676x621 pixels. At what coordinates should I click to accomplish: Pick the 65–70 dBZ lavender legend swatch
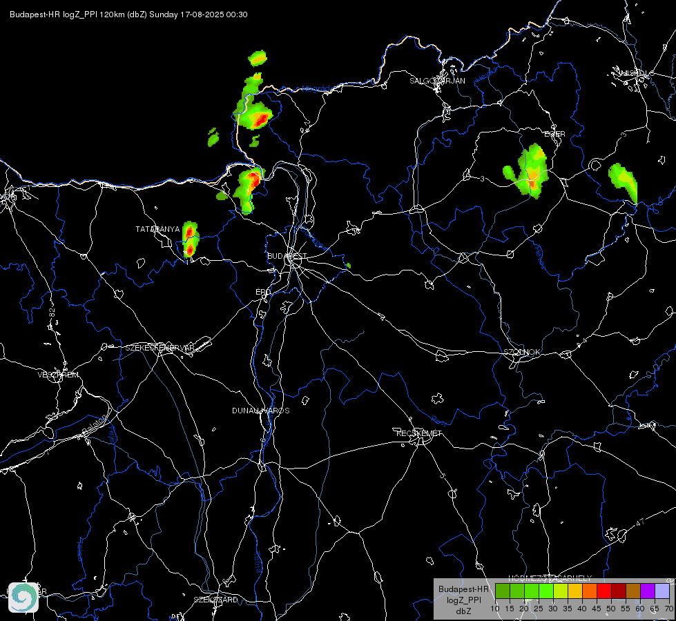662,591
